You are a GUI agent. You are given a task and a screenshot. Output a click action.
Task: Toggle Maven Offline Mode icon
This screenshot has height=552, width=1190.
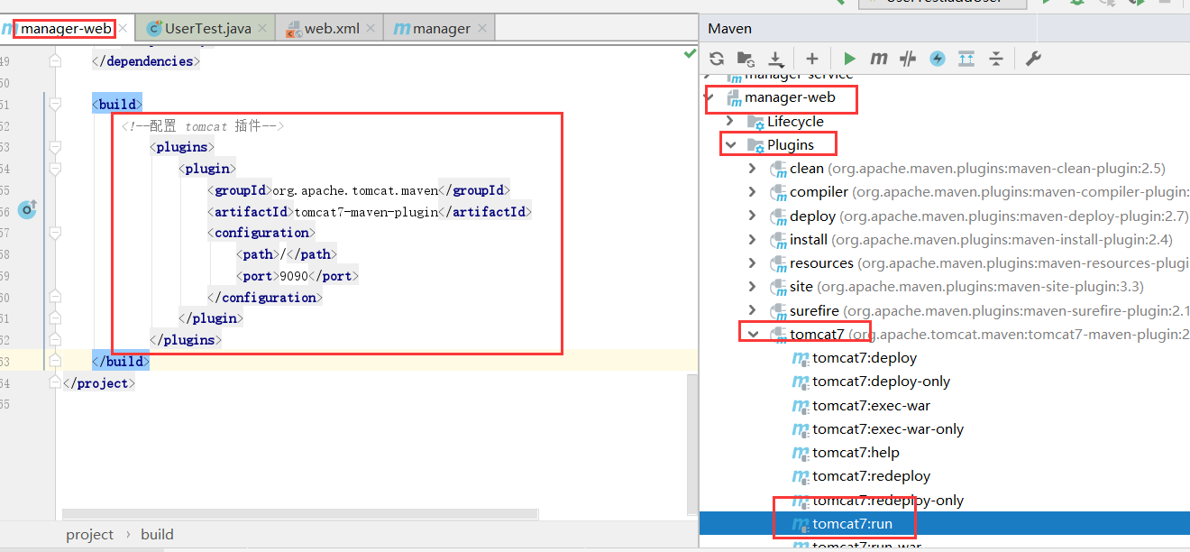click(908, 59)
